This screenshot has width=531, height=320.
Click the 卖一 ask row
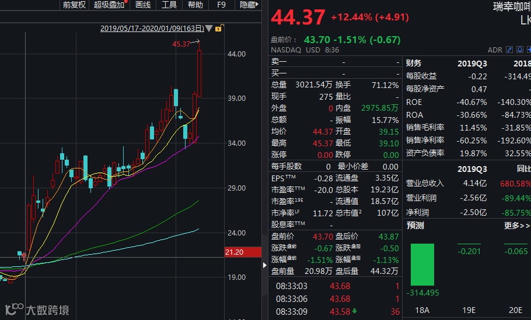coord(336,62)
